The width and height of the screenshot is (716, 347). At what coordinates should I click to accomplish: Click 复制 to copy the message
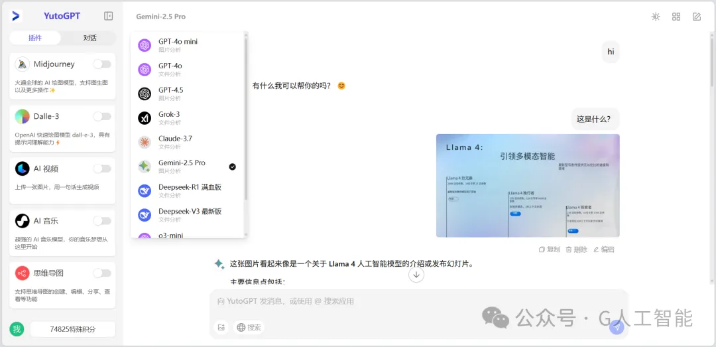[550, 249]
